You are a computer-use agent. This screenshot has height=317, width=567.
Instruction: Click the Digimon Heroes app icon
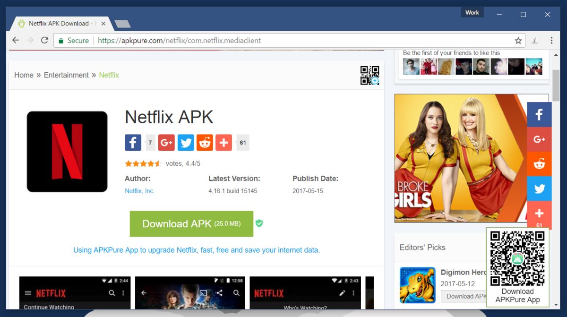click(418, 285)
